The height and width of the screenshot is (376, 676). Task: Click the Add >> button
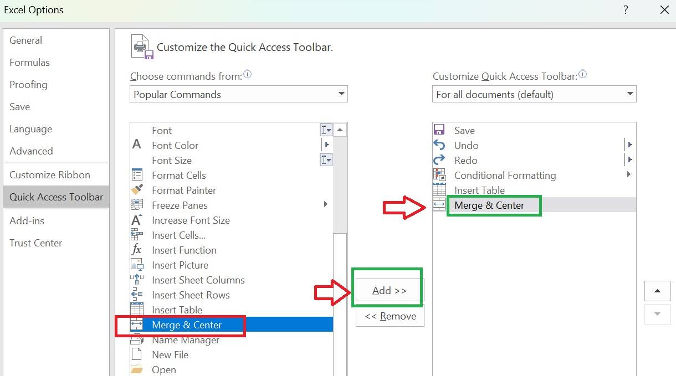coord(390,291)
